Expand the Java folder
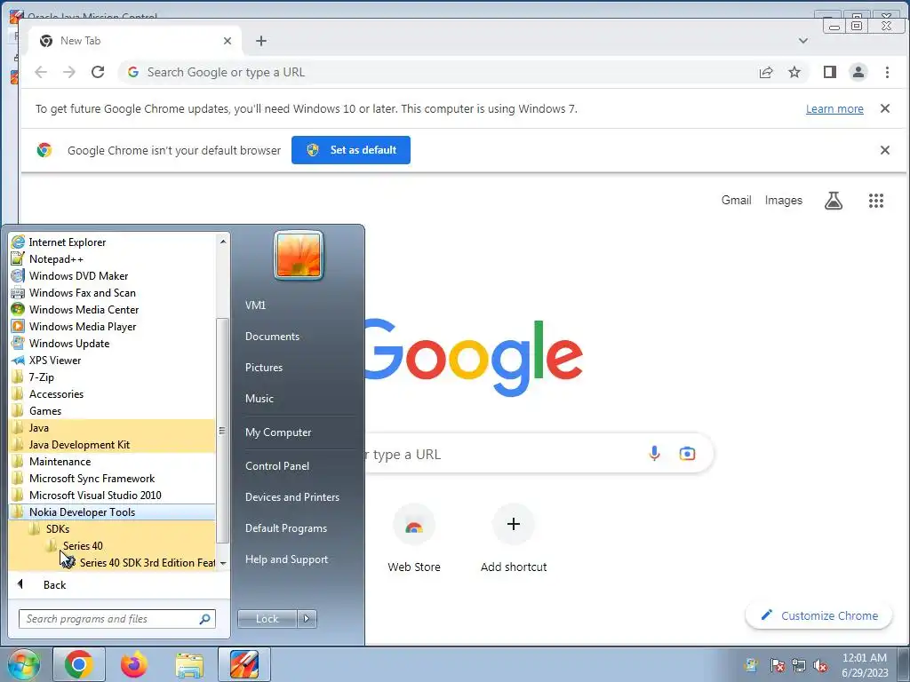Image resolution: width=910 pixels, height=682 pixels. [x=113, y=427]
